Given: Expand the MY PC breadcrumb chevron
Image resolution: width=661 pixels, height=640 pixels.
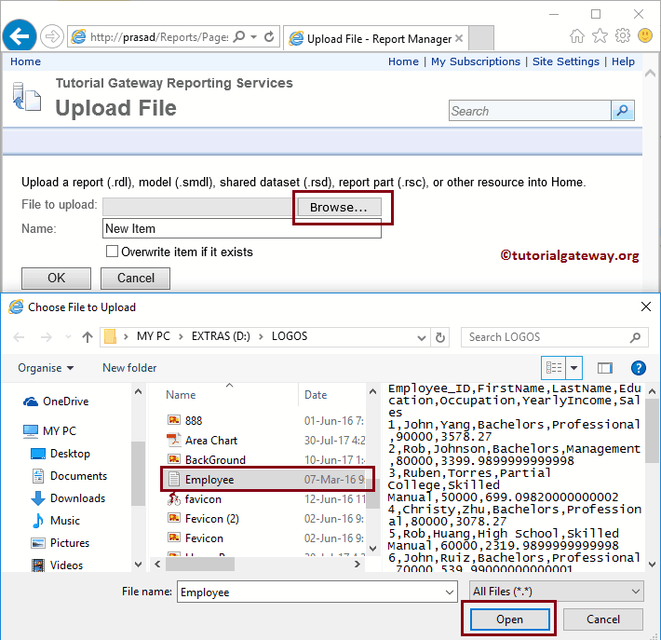Looking at the screenshot, I should [181, 336].
